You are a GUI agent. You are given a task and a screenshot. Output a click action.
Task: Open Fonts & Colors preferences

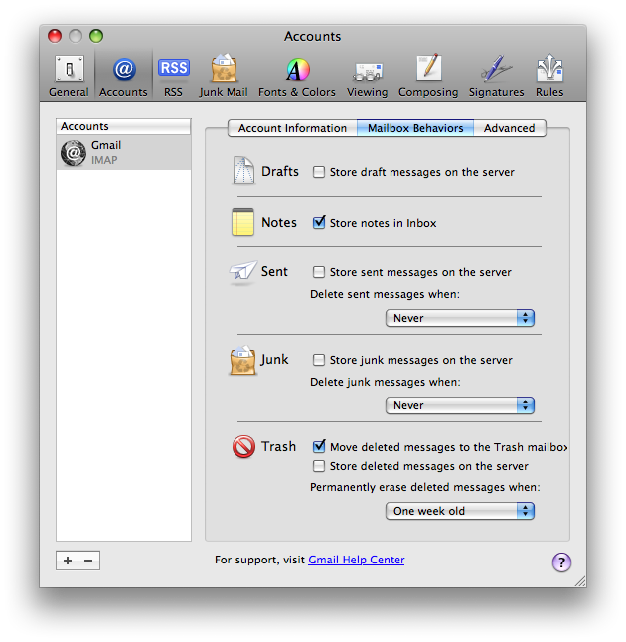[297, 77]
